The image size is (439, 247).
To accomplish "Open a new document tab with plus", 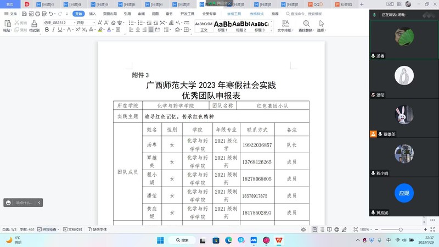I will pos(362,4).
